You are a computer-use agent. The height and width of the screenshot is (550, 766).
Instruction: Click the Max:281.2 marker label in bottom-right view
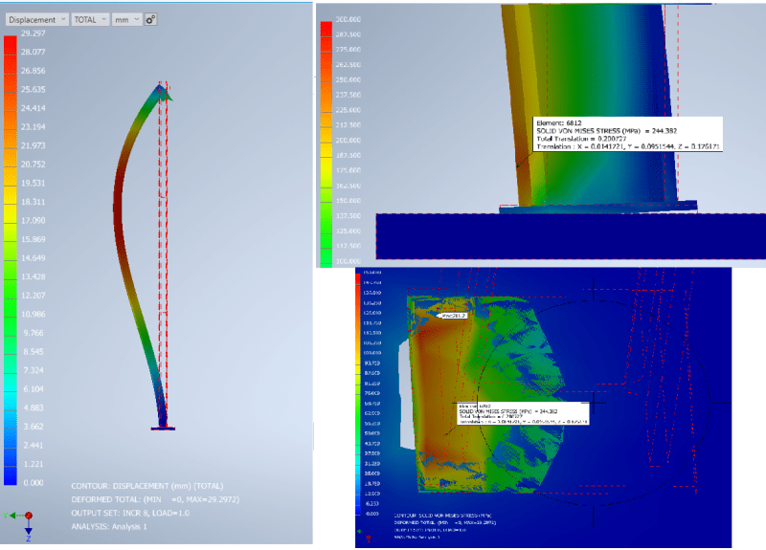coord(452,316)
